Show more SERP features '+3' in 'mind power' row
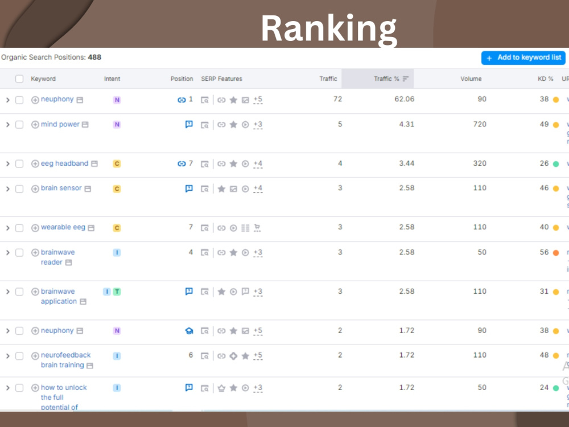569x427 pixels. coord(258,125)
